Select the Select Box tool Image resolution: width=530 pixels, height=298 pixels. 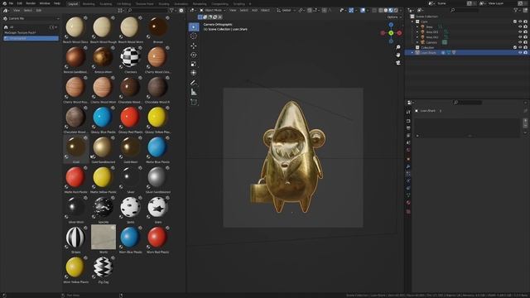pos(194,27)
